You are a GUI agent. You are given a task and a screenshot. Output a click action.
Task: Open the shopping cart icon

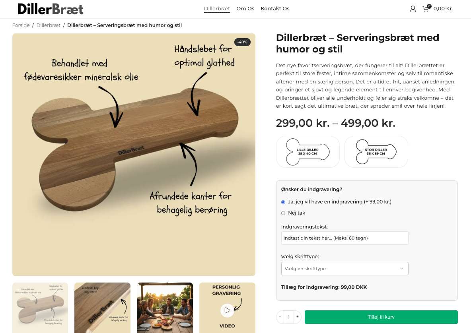point(426,9)
